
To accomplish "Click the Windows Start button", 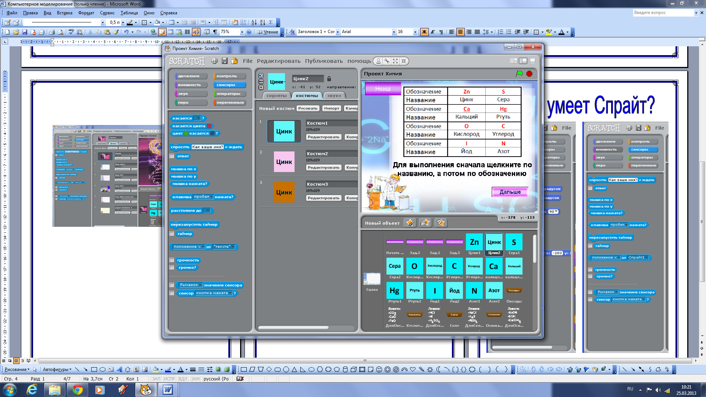I will point(10,390).
